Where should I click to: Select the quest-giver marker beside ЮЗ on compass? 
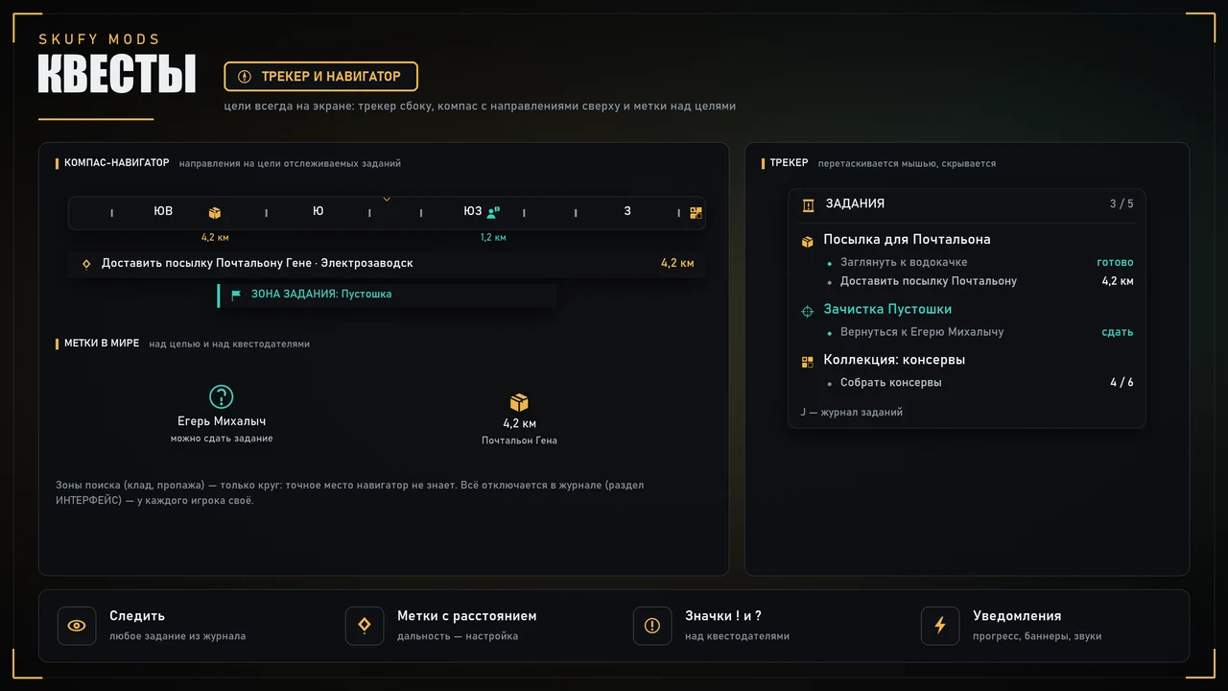coord(493,213)
